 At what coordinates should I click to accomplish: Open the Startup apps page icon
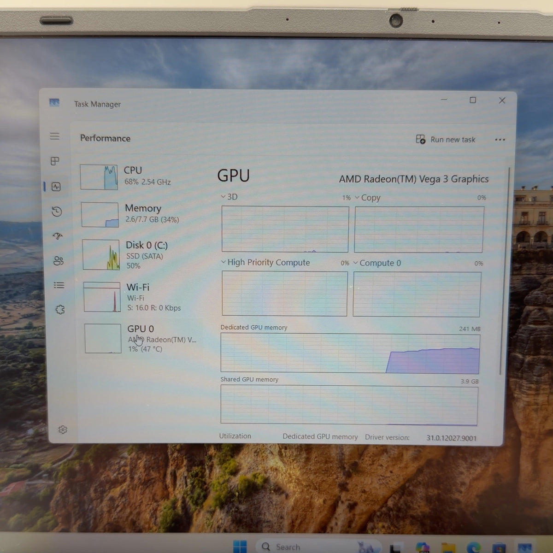(58, 236)
